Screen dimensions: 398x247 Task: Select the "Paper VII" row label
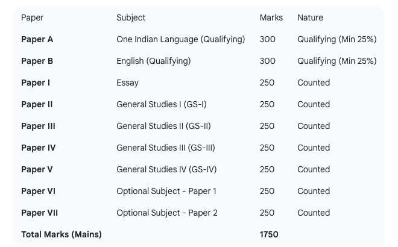click(x=40, y=213)
